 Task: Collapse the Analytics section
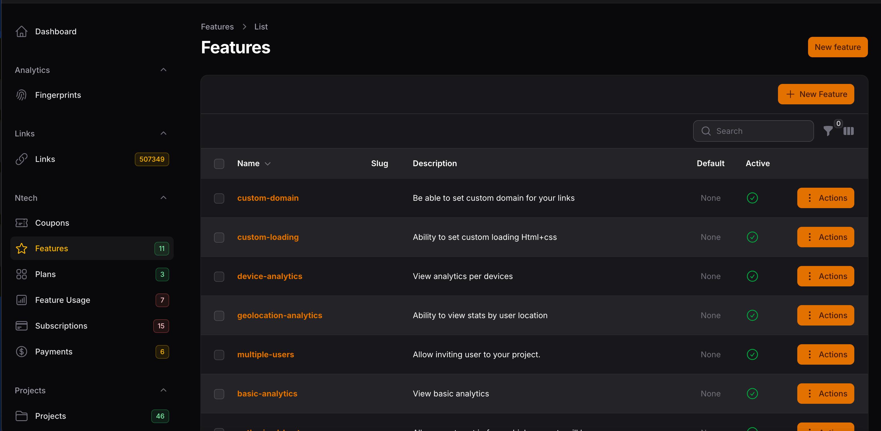163,70
